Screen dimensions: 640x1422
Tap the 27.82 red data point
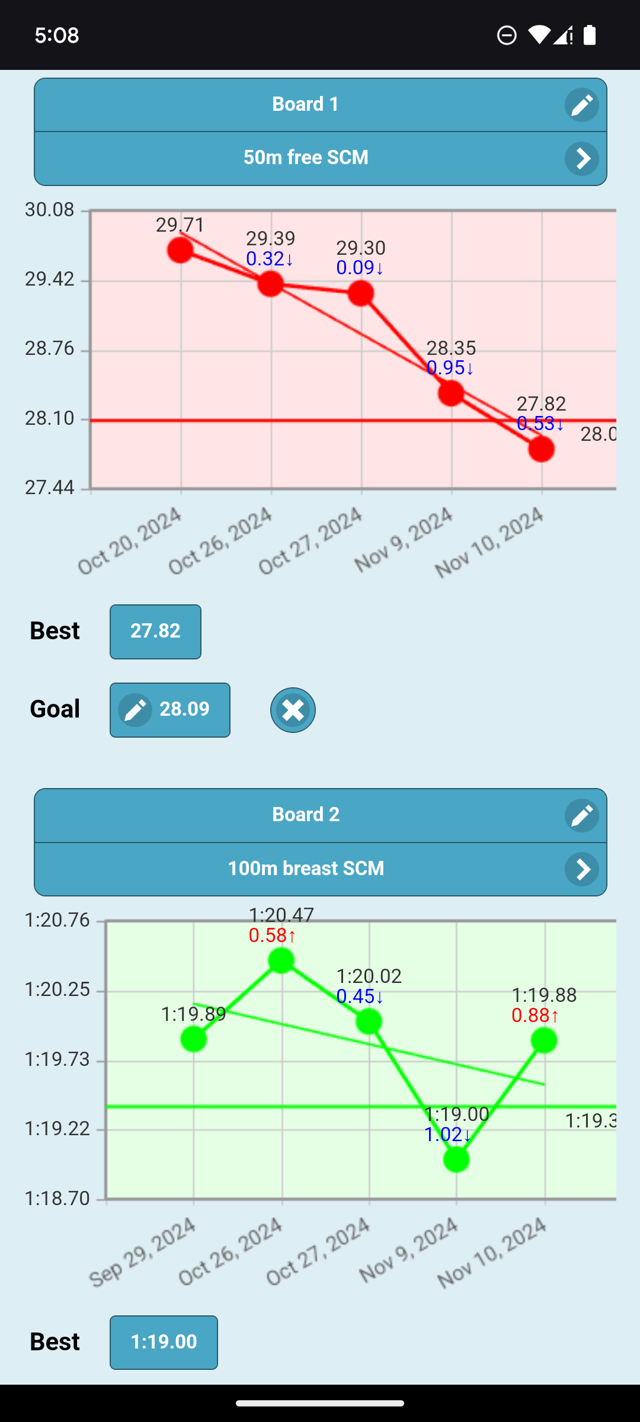click(x=541, y=449)
